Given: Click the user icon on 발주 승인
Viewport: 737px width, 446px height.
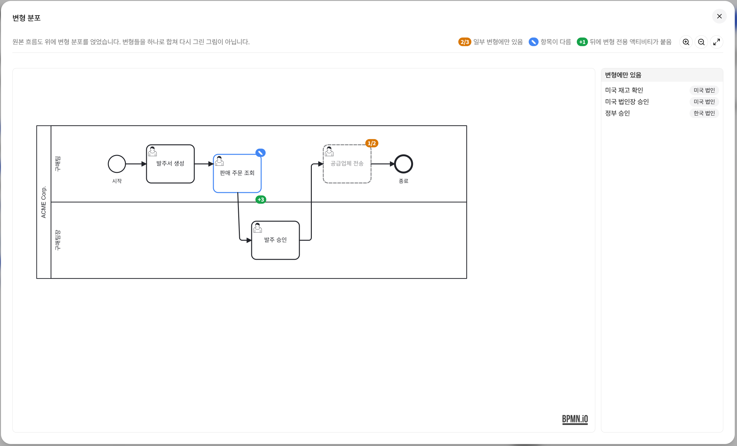Looking at the screenshot, I should coord(258,228).
